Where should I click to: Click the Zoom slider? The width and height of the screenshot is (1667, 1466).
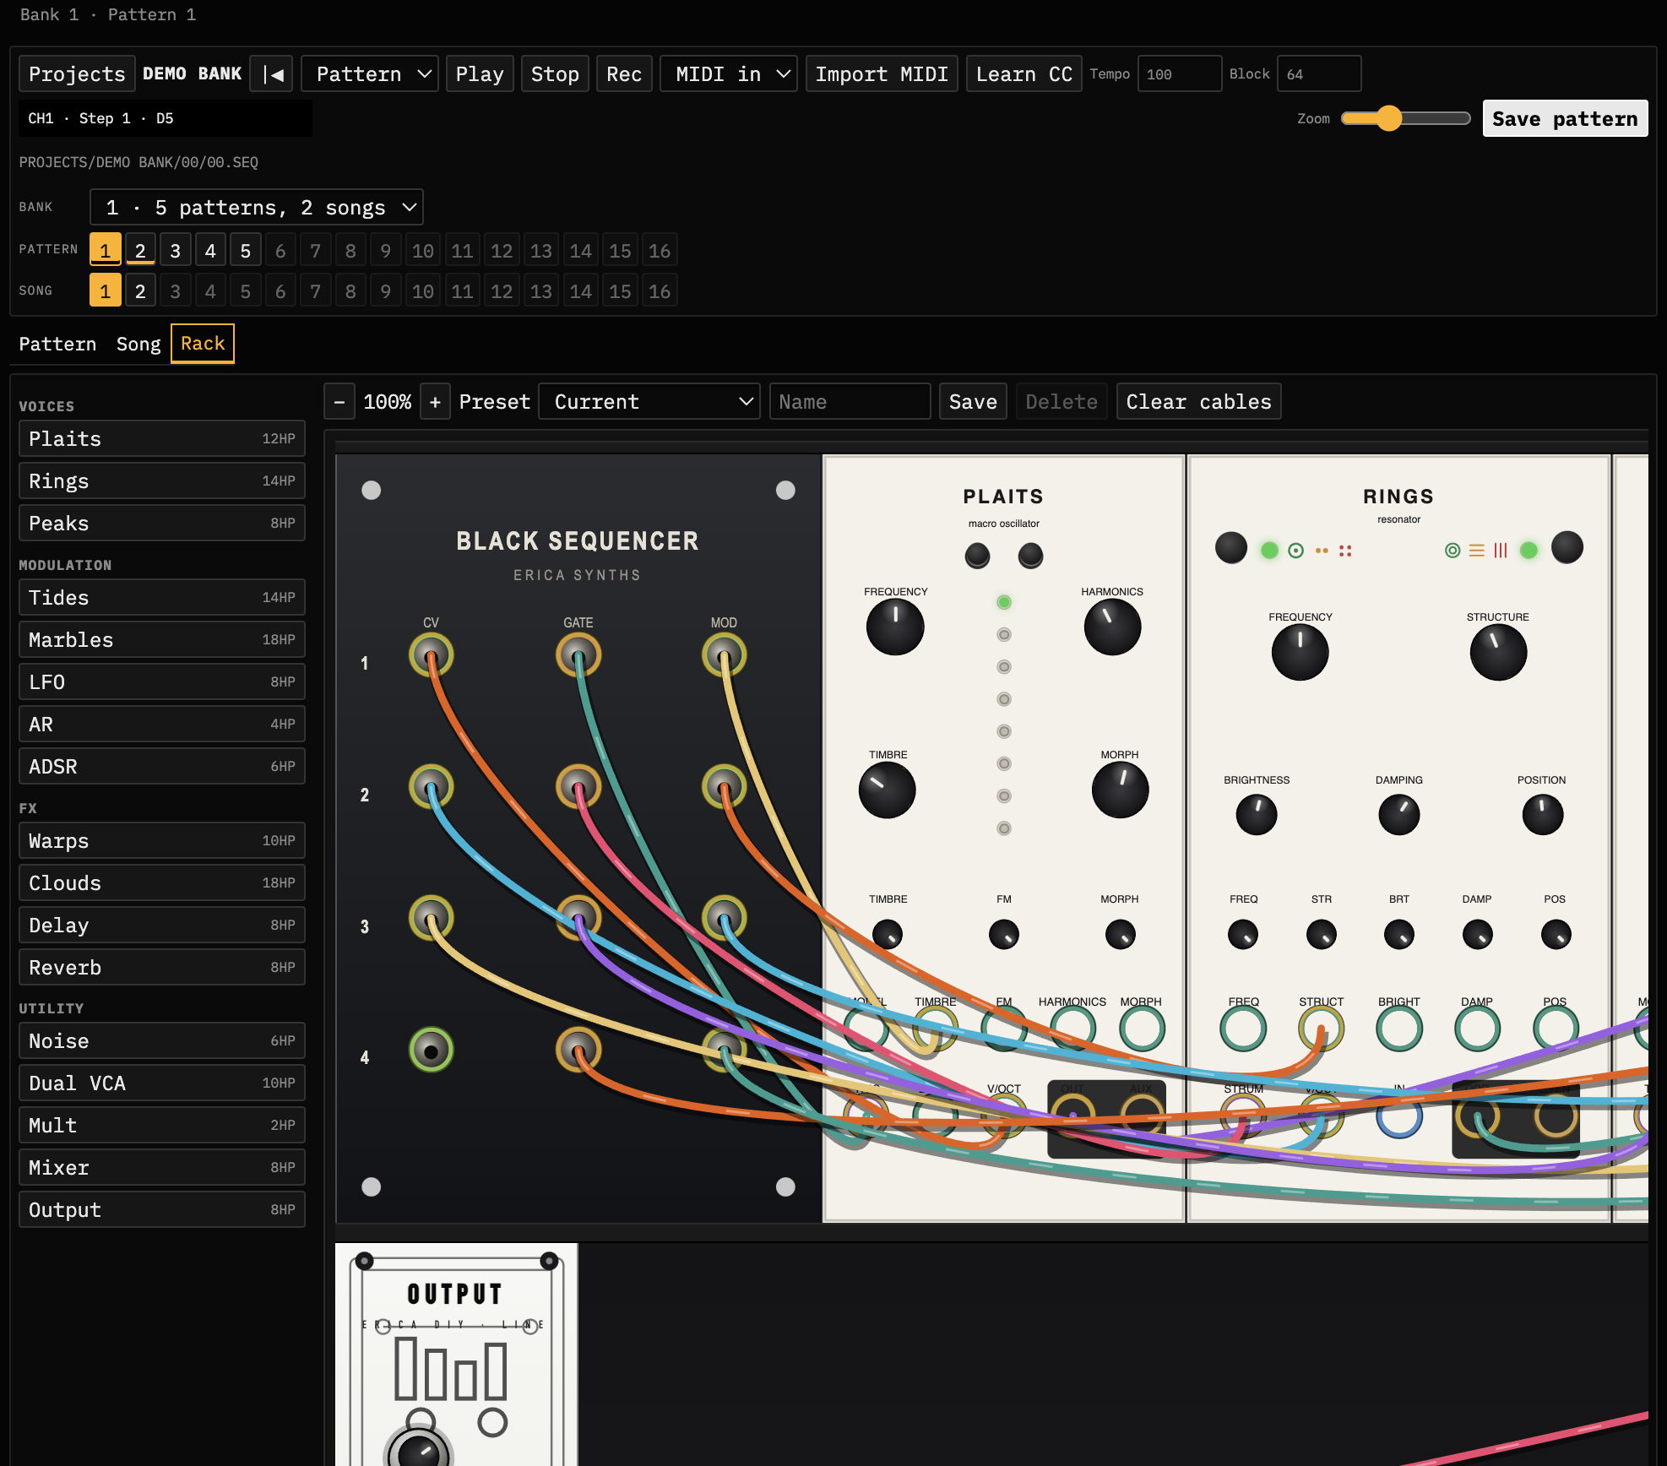point(1406,119)
